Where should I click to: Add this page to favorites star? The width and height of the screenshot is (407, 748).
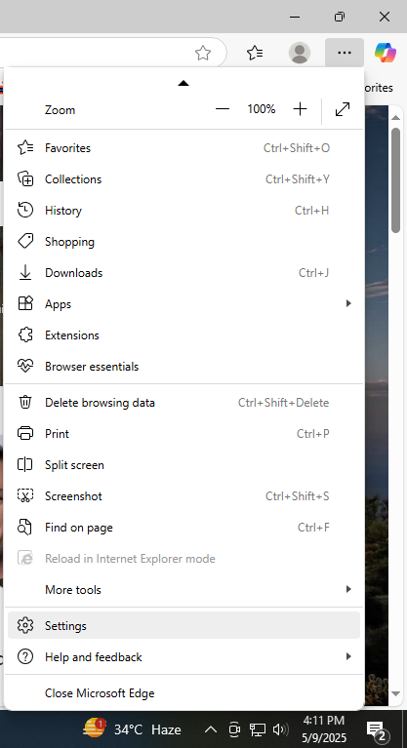point(203,53)
